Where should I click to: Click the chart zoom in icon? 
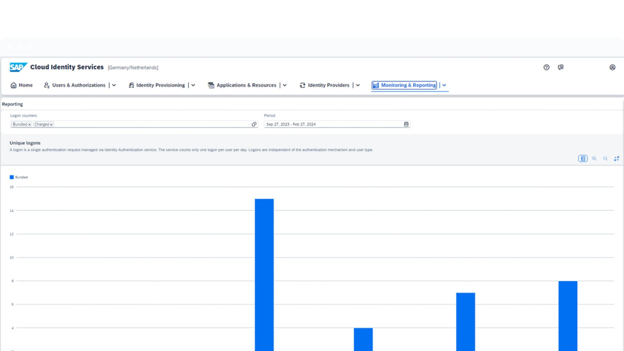click(594, 159)
